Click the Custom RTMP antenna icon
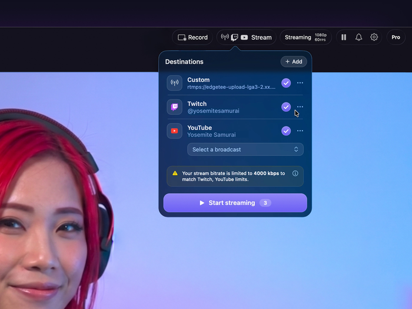This screenshot has width=412, height=309. tap(174, 83)
